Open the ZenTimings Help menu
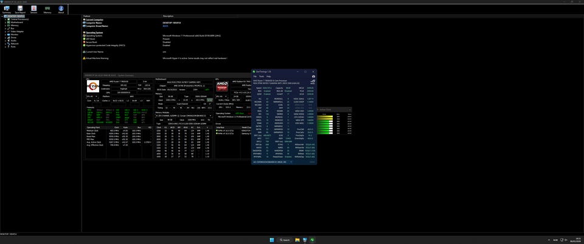Screen dimensions: 584x244 tap(268, 76)
